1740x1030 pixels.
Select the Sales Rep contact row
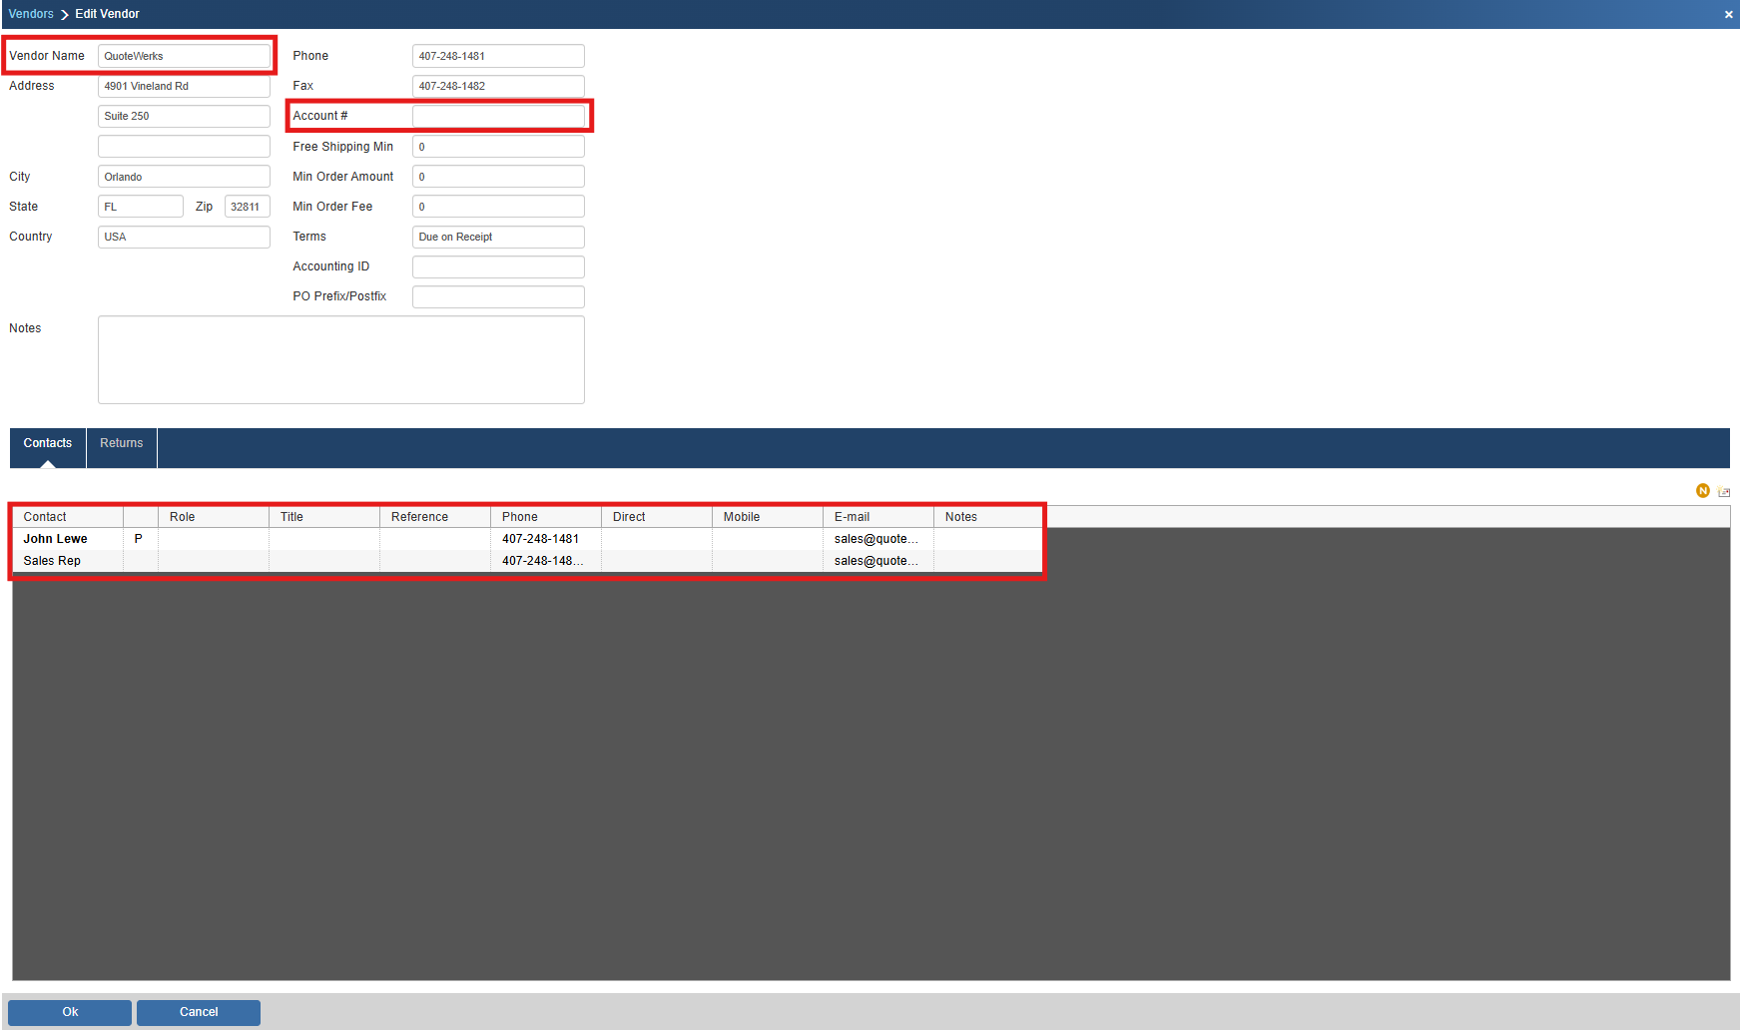[52, 561]
